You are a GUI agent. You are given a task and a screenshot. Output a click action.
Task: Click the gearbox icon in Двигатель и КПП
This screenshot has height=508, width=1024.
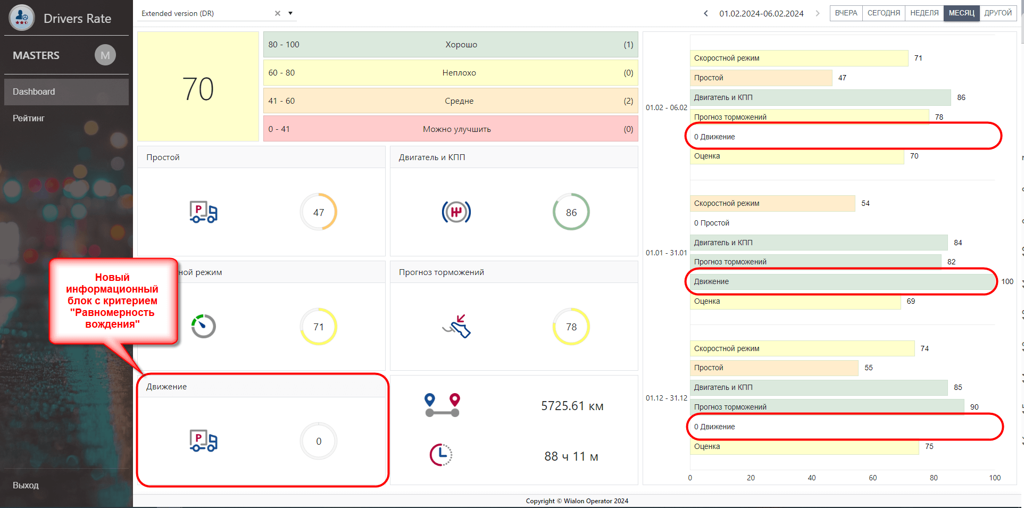(456, 212)
